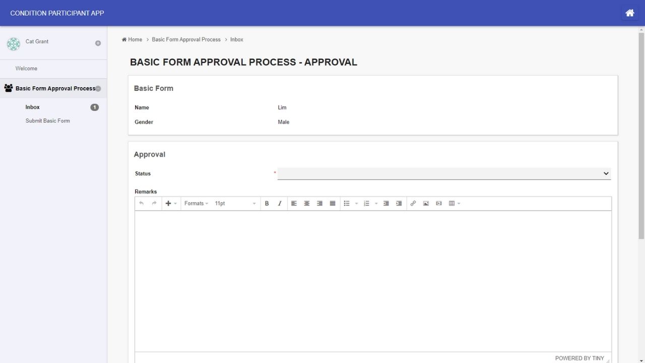Insert a link in Remarks editor
Viewport: 645px width, 363px height.
[x=413, y=204]
